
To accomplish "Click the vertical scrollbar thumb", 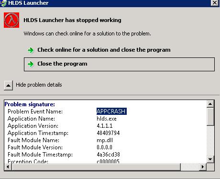I will pos(210,117).
